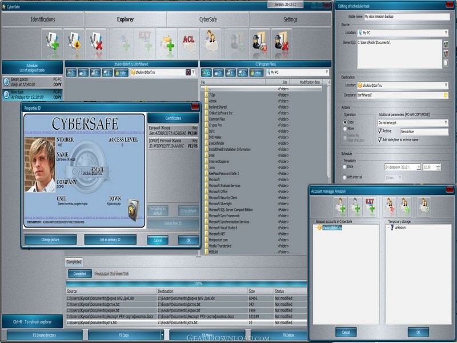Select the Move operation radio button
Image resolution: width=457 pixels, height=343 pixels.
pyautogui.click(x=345, y=129)
